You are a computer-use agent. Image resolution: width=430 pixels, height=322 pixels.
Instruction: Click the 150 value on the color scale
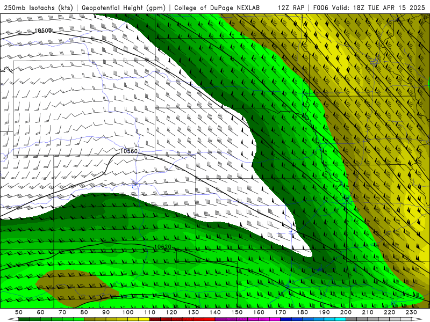pyautogui.click(x=237, y=312)
